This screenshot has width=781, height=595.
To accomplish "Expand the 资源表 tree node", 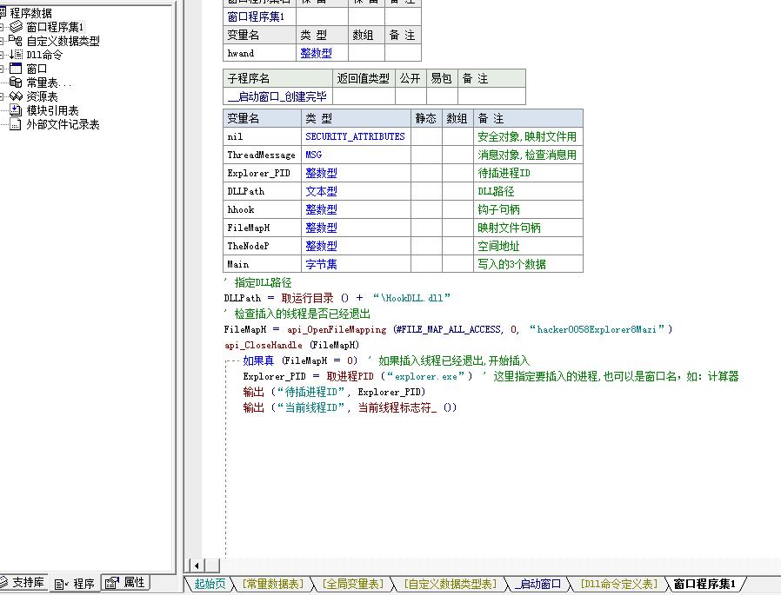I will click(2, 96).
